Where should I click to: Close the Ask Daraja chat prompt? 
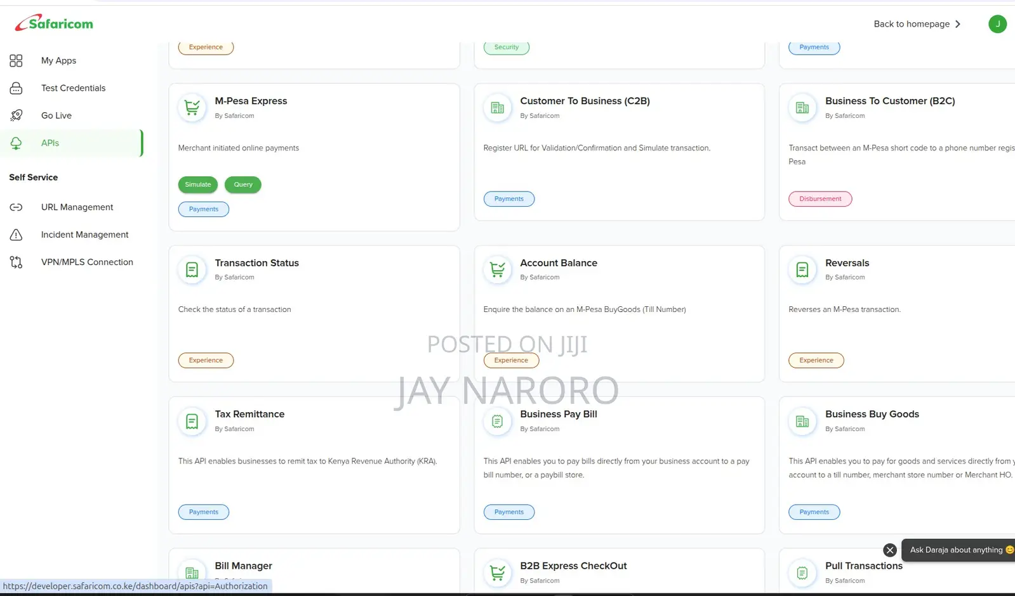pos(890,550)
